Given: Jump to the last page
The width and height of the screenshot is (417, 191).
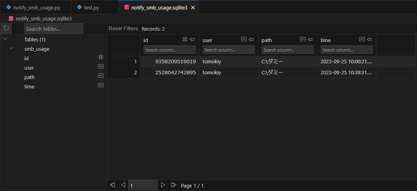Looking at the screenshot, I should 173,185.
